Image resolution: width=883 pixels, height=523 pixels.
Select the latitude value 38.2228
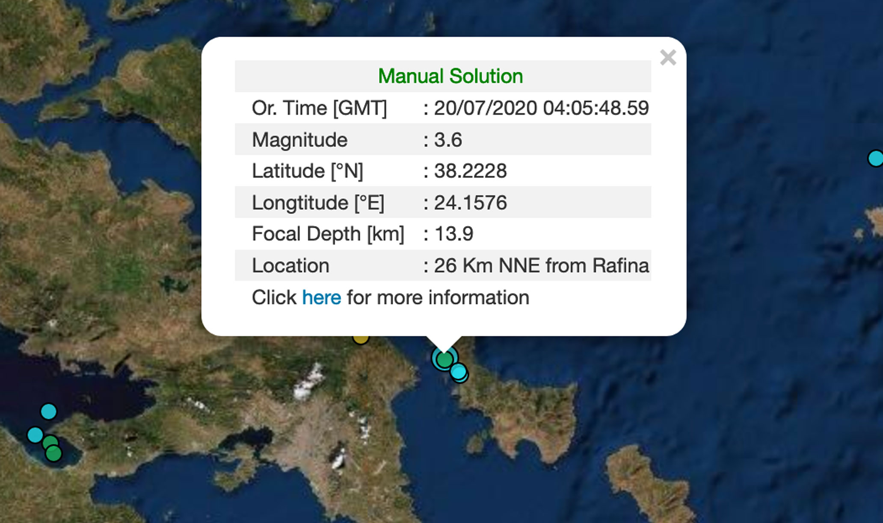470,171
